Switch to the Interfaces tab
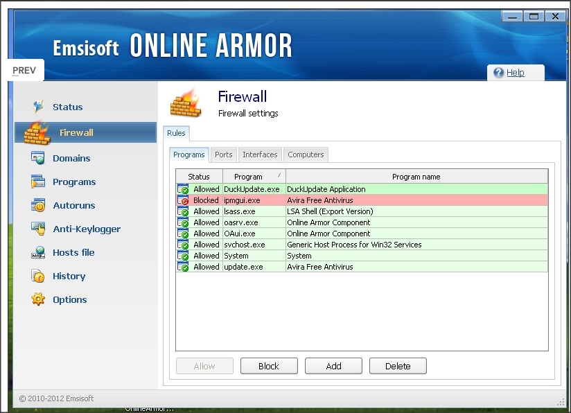This screenshot has width=571, height=413. (260, 155)
